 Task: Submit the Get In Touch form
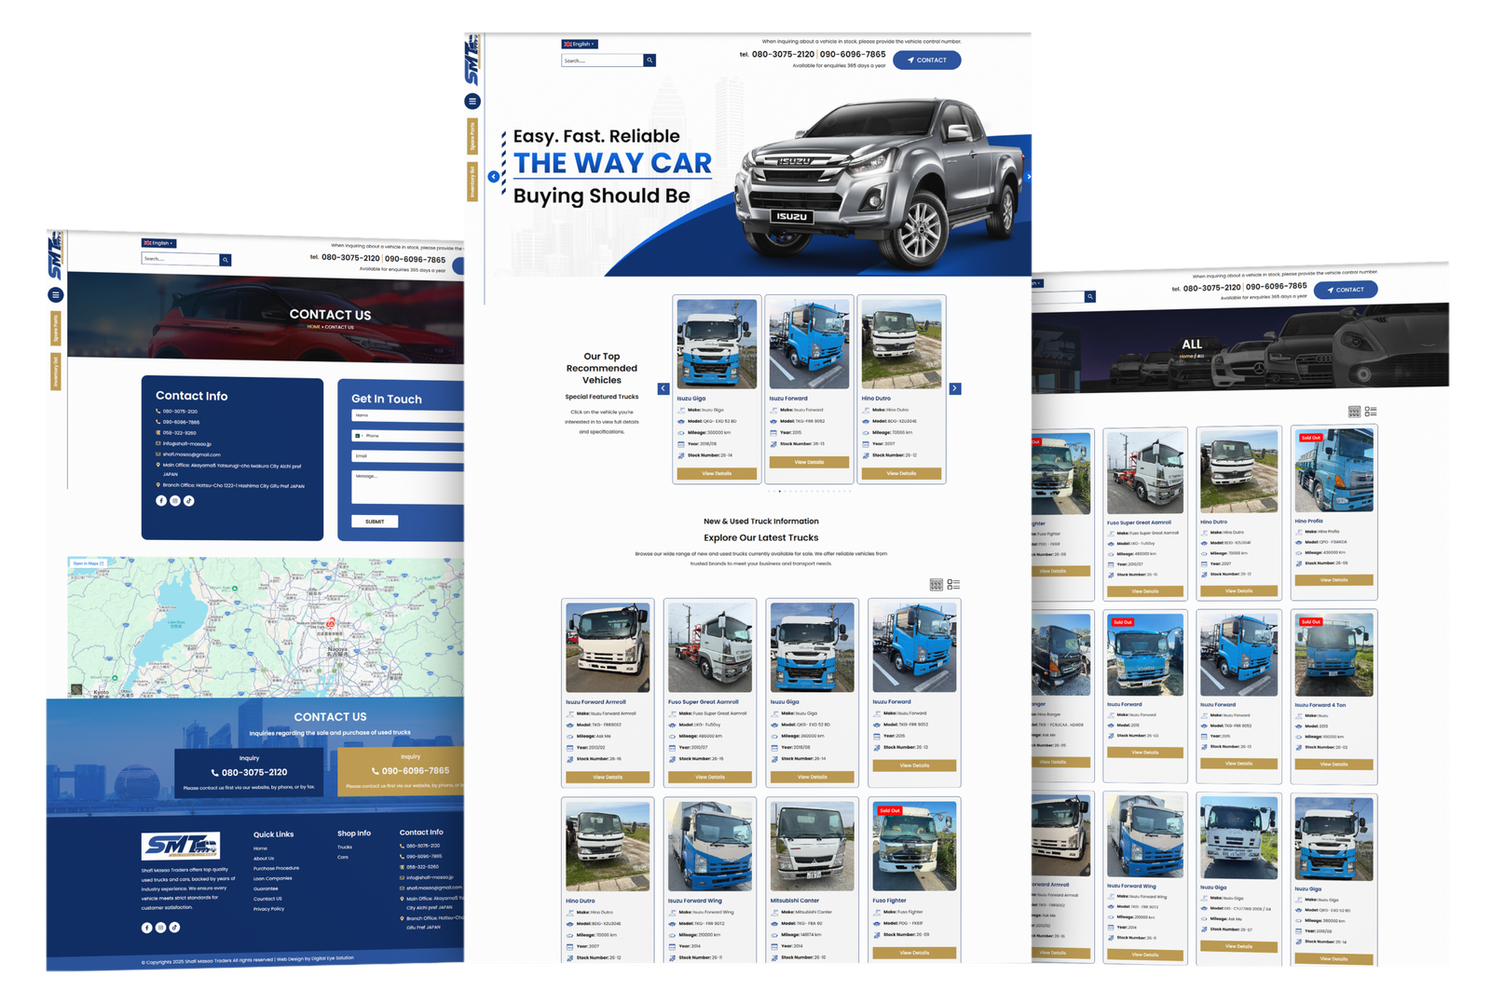click(375, 522)
